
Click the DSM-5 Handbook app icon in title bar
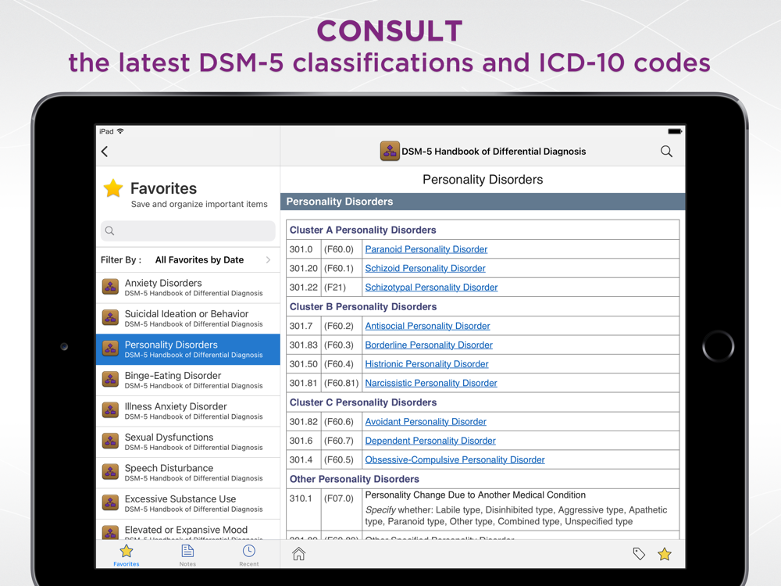[390, 151]
